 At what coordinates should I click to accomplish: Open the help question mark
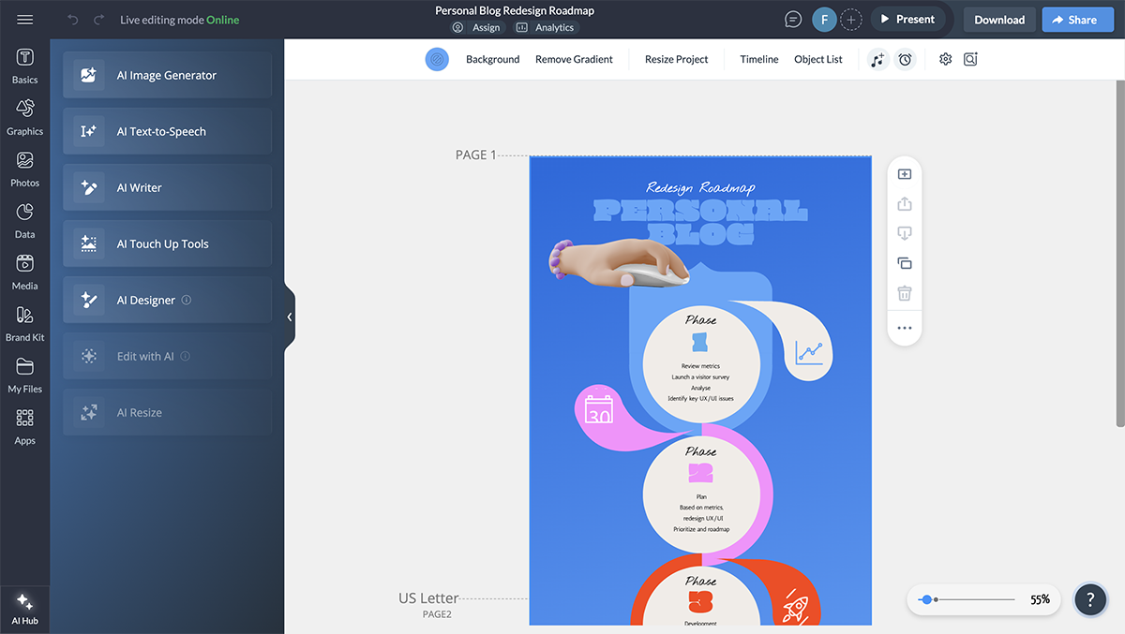[1090, 599]
